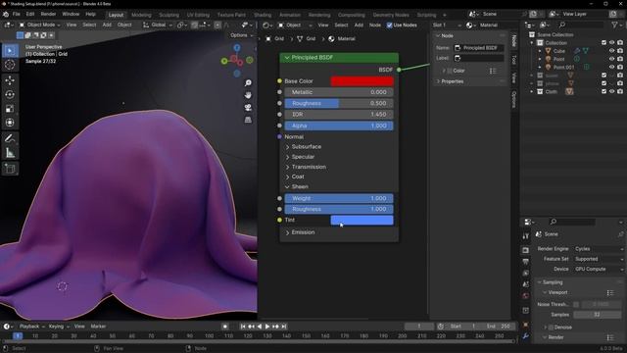Select the Cursor tool

click(x=10, y=65)
